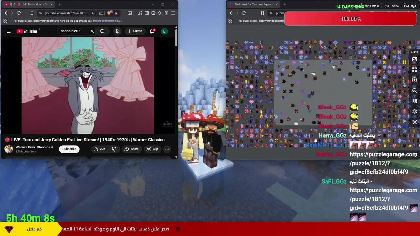Go back in the puzzle browser window

(231, 13)
